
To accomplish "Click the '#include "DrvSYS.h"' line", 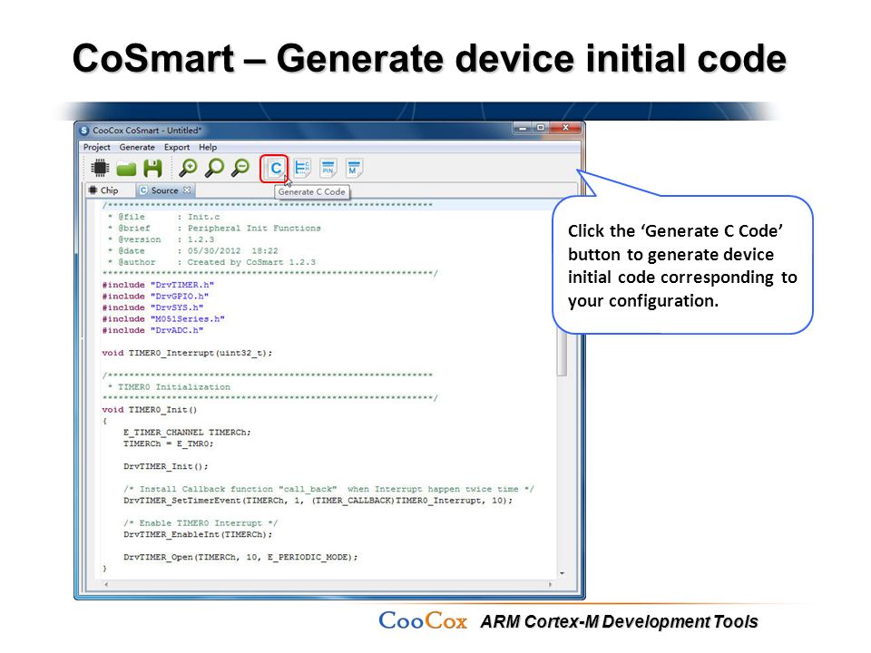I will (x=152, y=307).
